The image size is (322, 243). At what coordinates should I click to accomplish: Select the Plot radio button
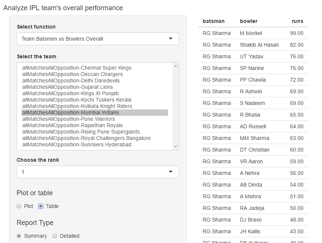19,206
